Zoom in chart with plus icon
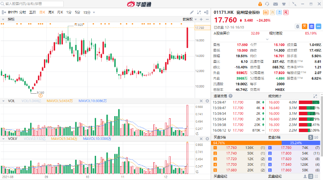Viewport: 323px width, 180px height. [x=201, y=19]
